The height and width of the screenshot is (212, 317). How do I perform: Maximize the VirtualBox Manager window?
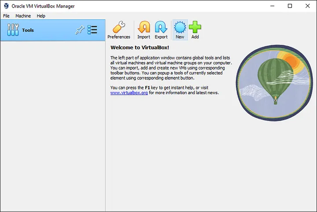290,6
